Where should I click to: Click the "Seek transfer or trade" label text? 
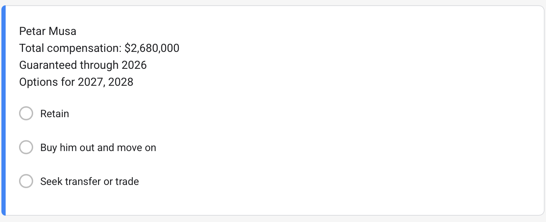coord(90,181)
